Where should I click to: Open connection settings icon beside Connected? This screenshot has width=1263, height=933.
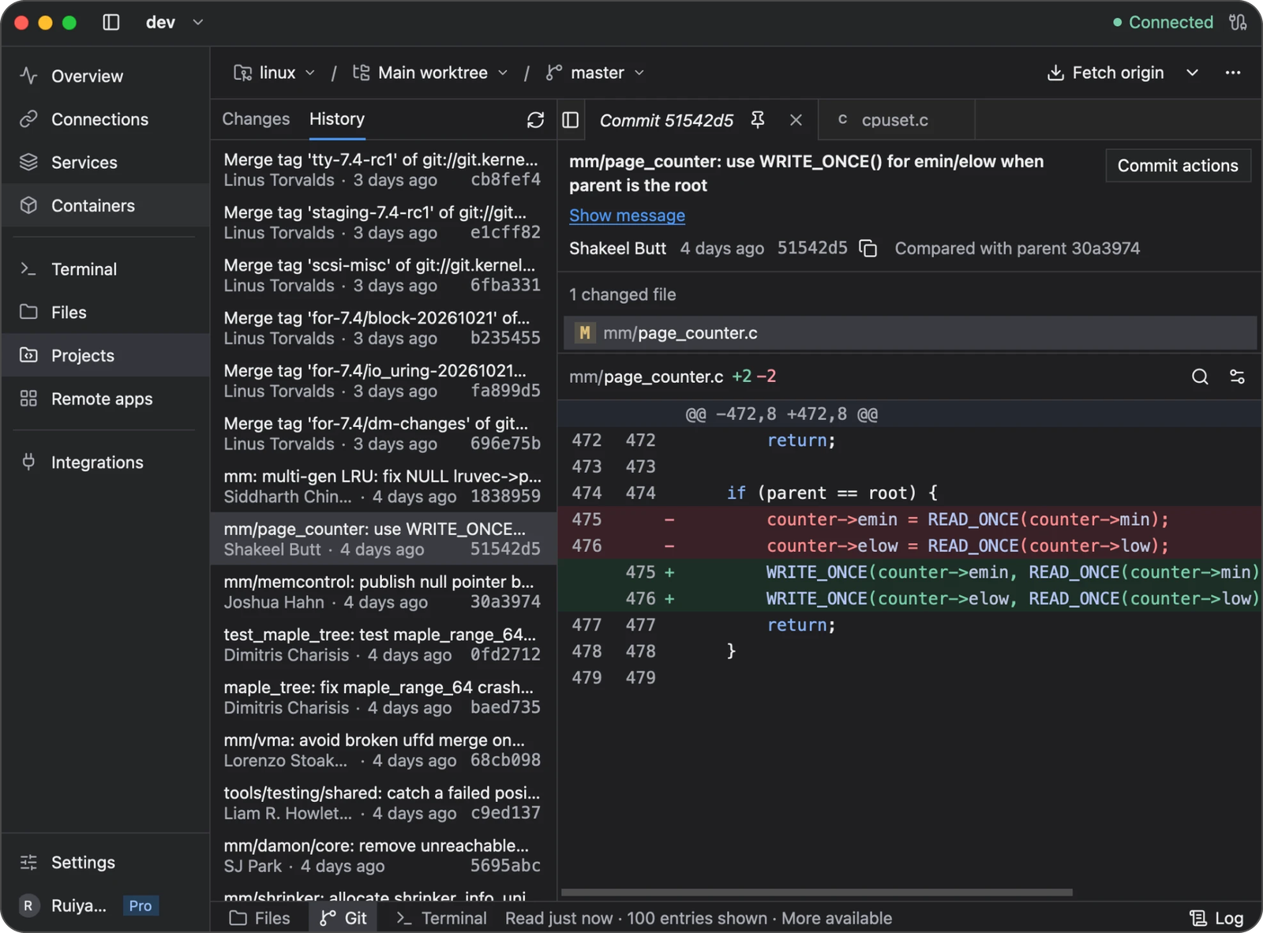coord(1238,22)
